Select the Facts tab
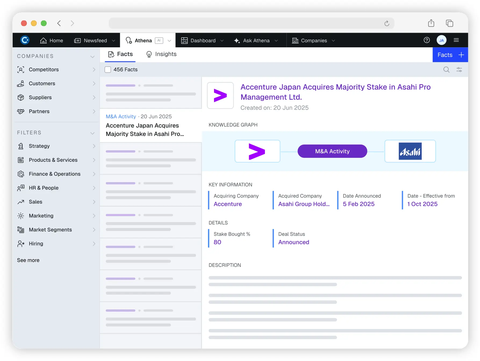480x361 pixels. (120, 54)
